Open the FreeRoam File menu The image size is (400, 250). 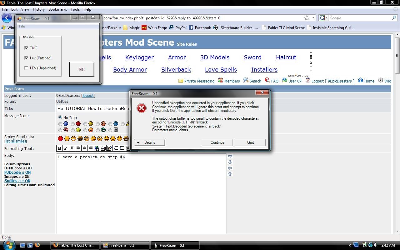click(x=22, y=26)
